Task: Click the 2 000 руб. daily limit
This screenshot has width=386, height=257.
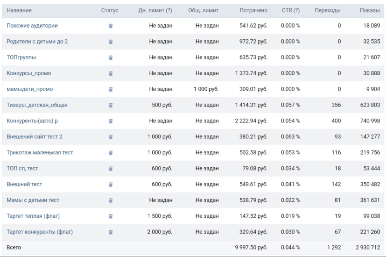Action: point(160,232)
